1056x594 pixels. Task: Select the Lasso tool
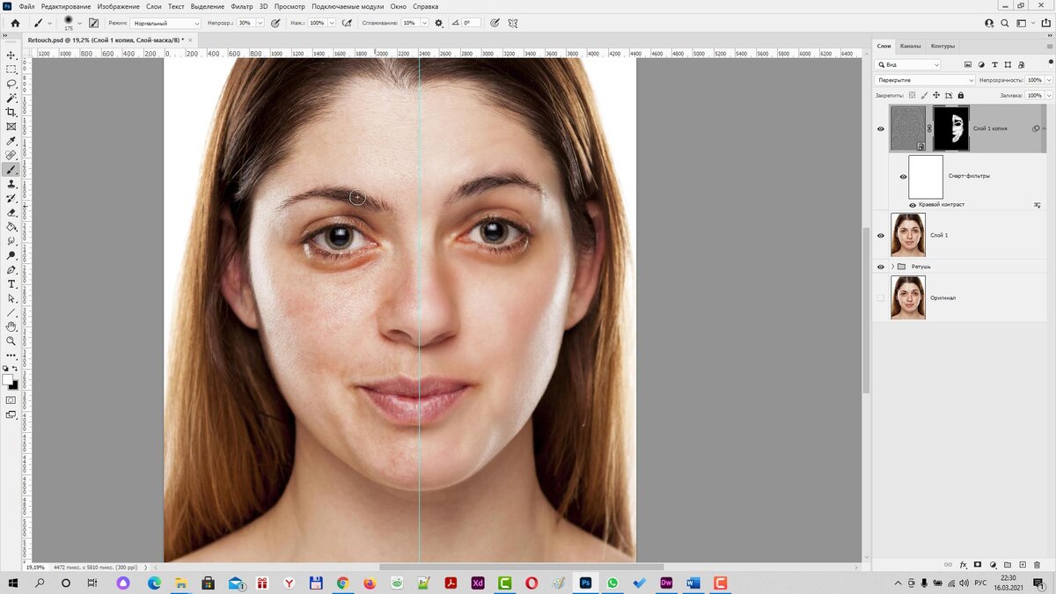[11, 84]
